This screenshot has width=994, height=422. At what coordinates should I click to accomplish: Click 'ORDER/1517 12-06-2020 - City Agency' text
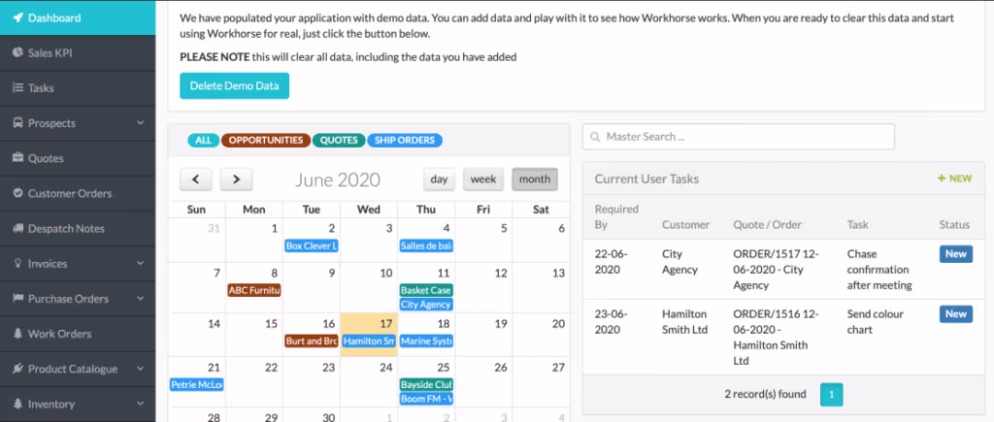(776, 270)
